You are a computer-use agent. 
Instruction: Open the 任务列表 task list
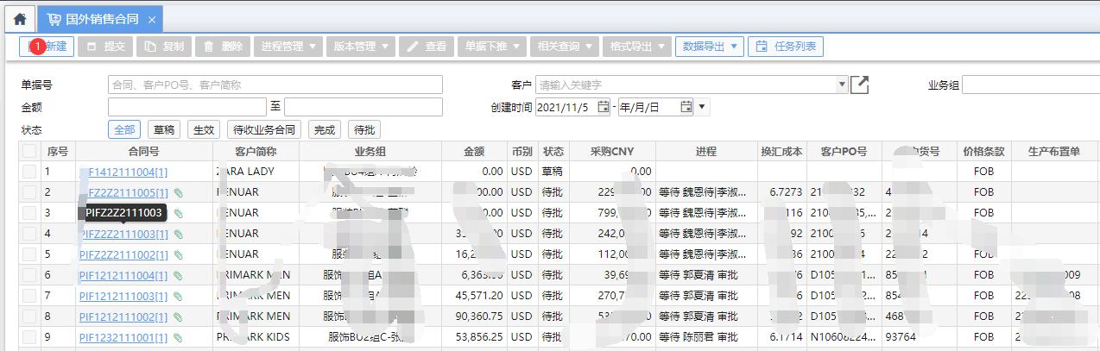click(x=785, y=47)
